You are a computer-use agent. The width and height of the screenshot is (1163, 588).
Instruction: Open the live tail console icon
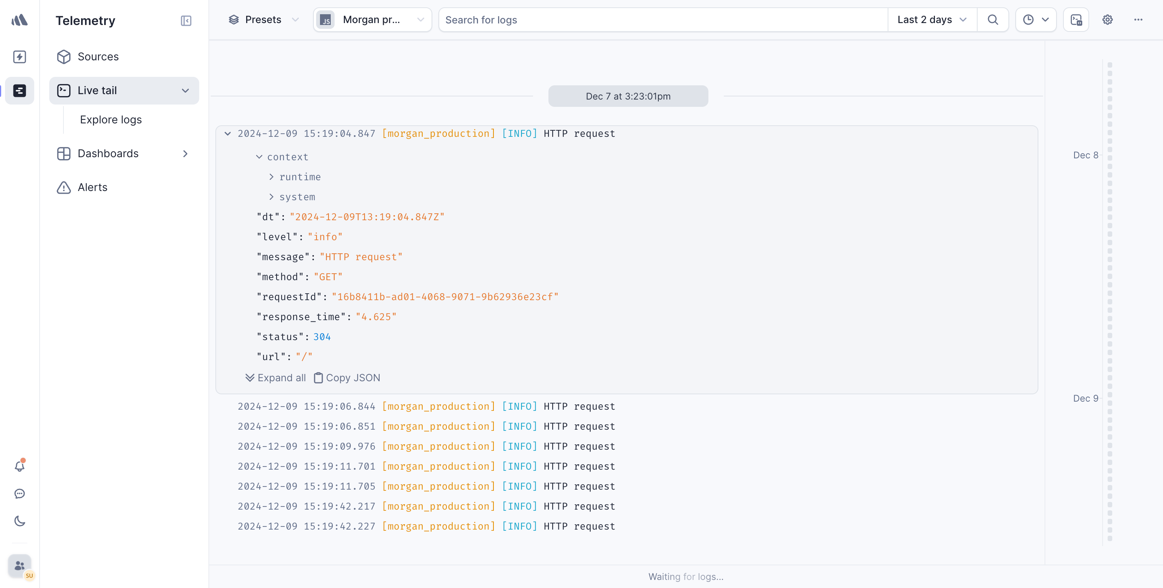[1076, 20]
